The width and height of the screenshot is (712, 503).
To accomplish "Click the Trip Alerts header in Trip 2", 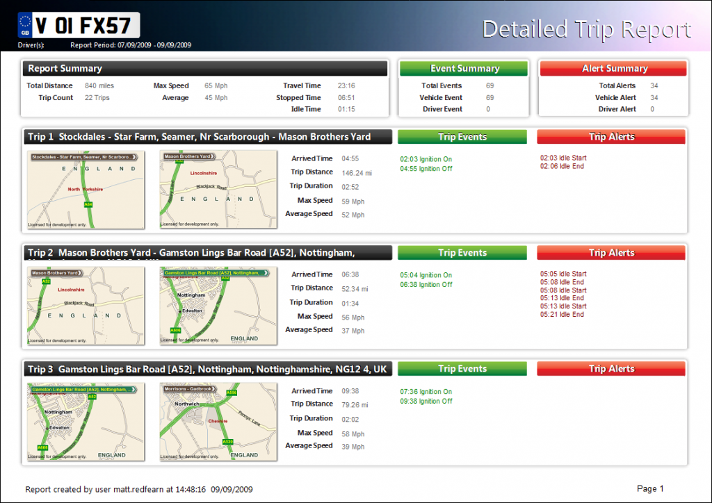I will click(x=611, y=253).
